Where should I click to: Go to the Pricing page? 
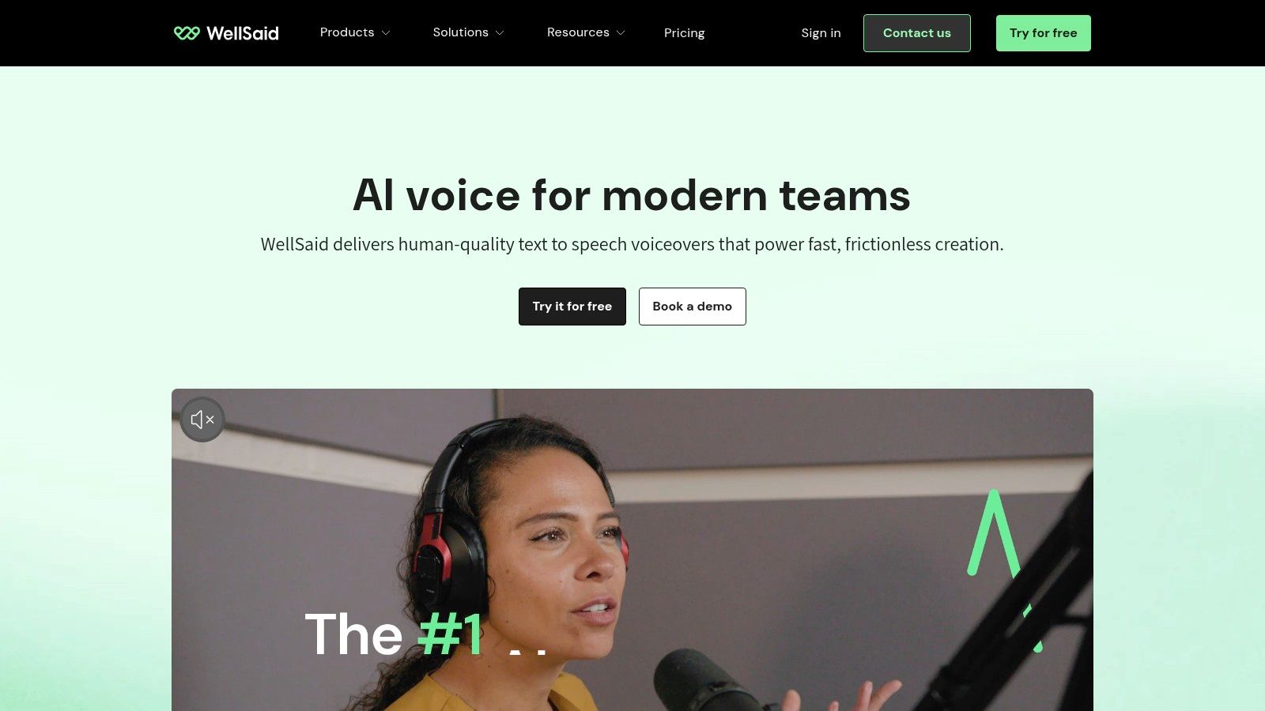pyautogui.click(x=684, y=33)
